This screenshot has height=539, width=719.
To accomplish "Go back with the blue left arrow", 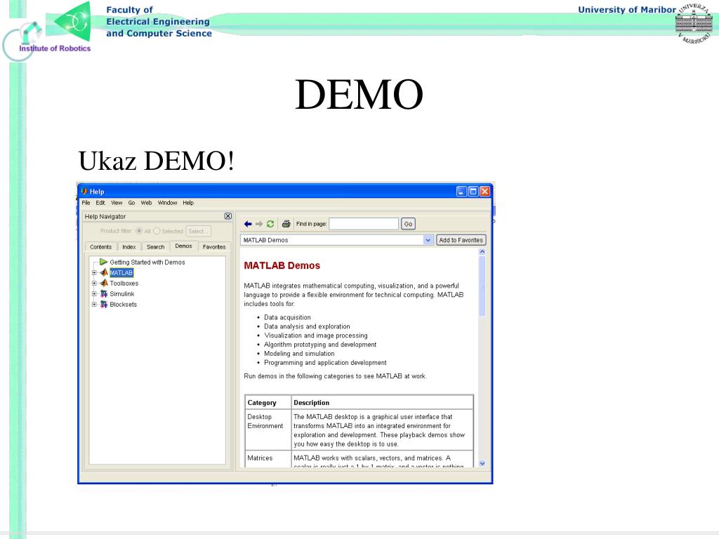I will pos(248,224).
